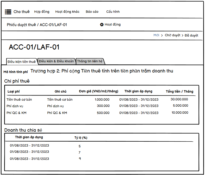
Task: Select Tiền thuê cơ bản in Loại phí column
Action: 19,100
